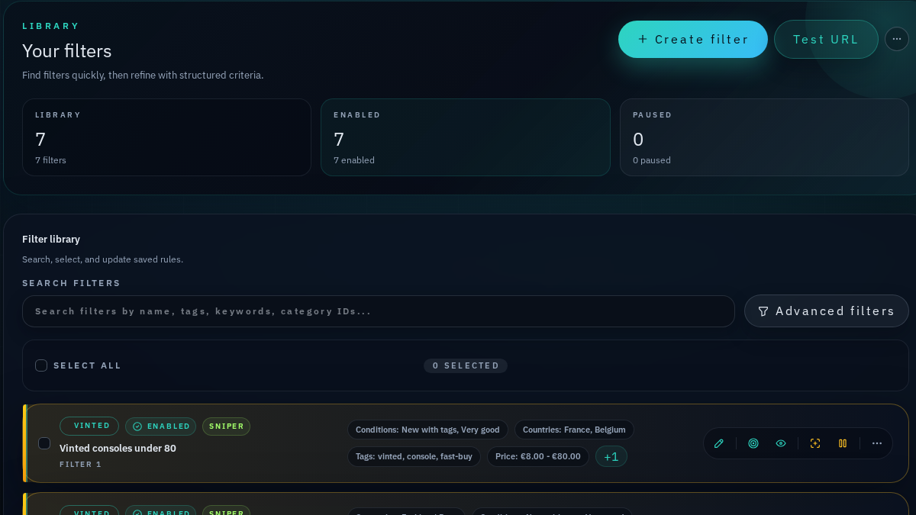Preview Vinted consoles filter with eye icon
This screenshot has height=515, width=916.
pos(780,443)
